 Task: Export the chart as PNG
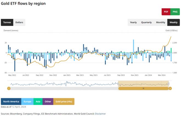coord(175,12)
